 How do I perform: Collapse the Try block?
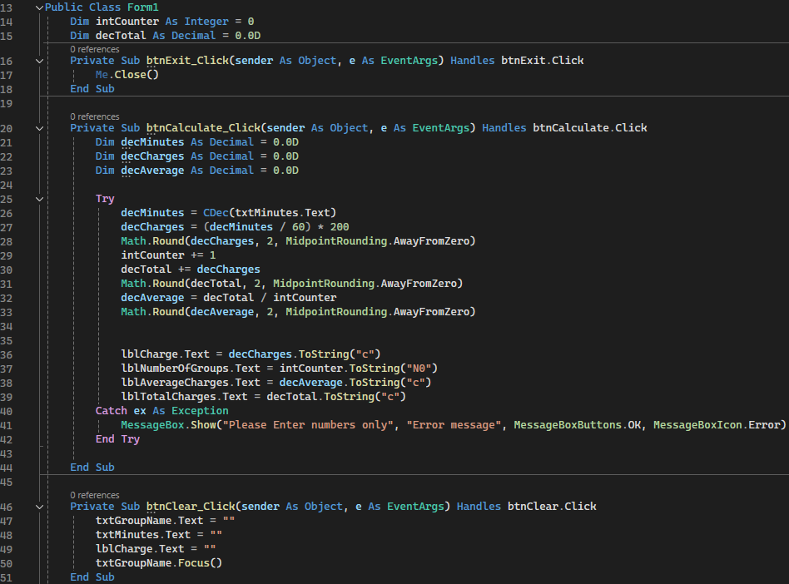click(x=39, y=199)
